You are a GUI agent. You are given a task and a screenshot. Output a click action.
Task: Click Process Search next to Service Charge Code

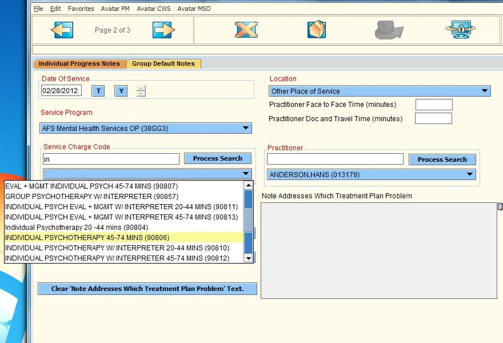click(x=218, y=158)
